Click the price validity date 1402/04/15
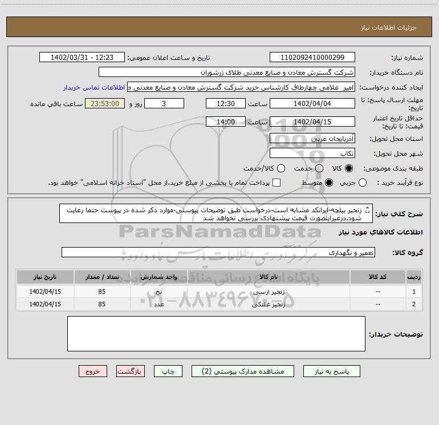Viewport: 439px width, 425px height. (312, 122)
